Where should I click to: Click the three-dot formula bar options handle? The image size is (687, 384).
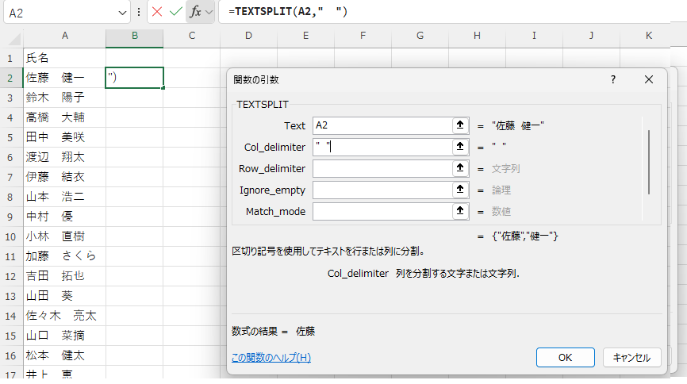click(139, 13)
